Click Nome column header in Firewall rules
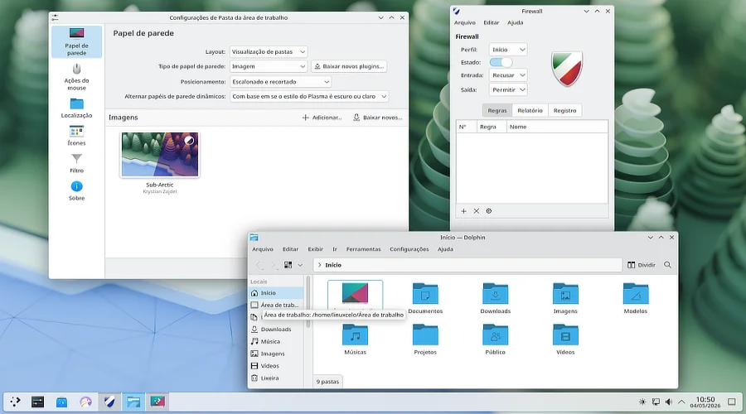Viewport: 746px width, 414px height. (557, 127)
